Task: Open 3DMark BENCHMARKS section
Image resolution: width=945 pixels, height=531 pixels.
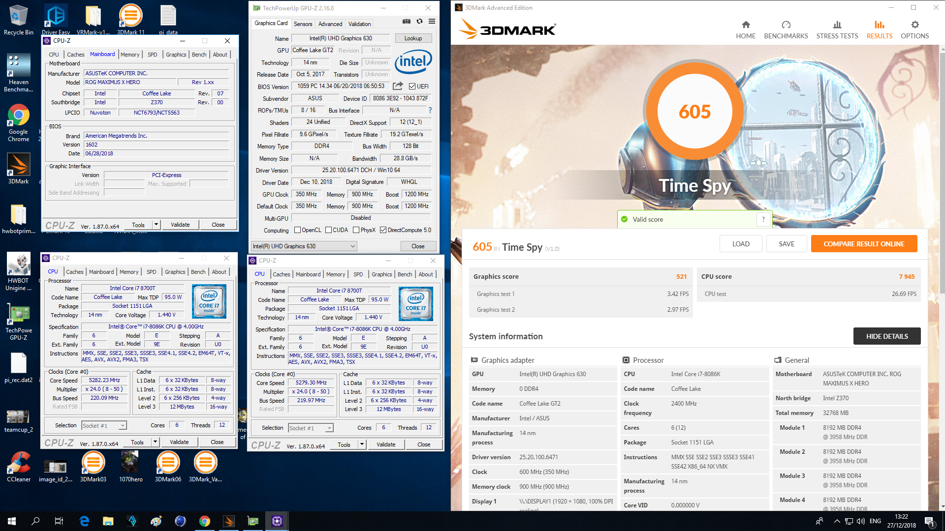Action: click(786, 30)
